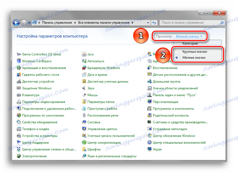Open Центр специальных возможностей link

tap(179, 142)
